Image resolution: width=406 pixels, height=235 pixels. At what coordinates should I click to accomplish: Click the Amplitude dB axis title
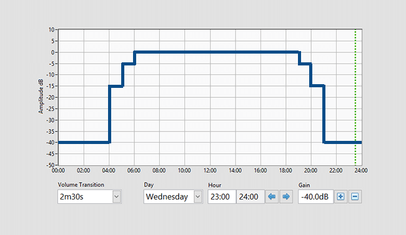coord(41,97)
